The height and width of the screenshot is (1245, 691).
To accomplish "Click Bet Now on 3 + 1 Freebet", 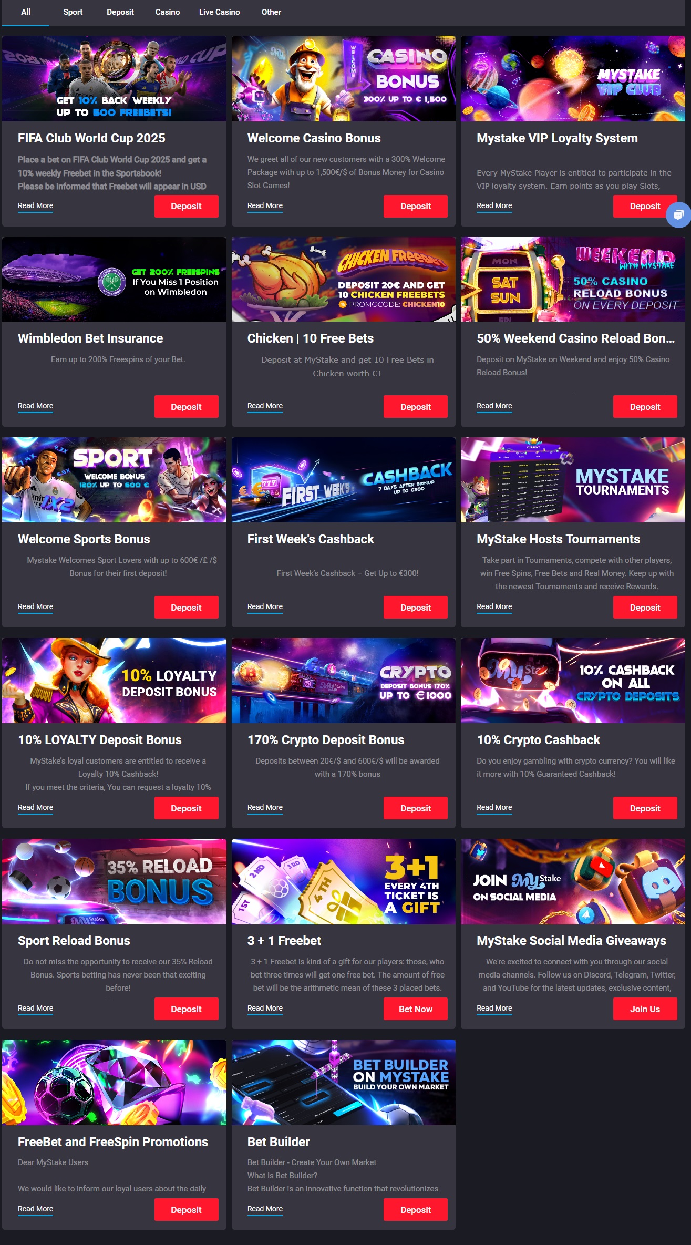I will pos(416,1009).
